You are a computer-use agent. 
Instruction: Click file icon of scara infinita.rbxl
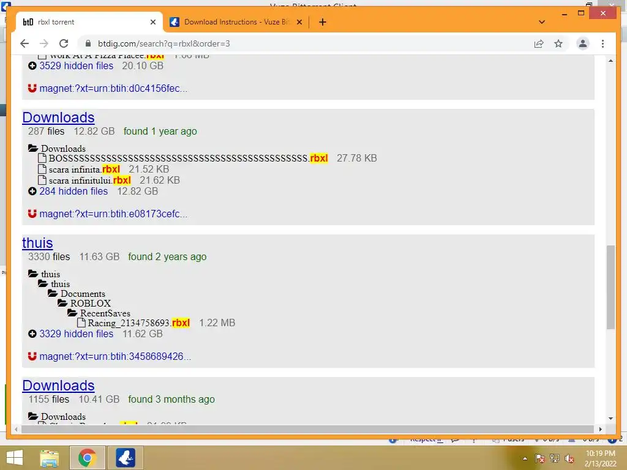pos(42,170)
